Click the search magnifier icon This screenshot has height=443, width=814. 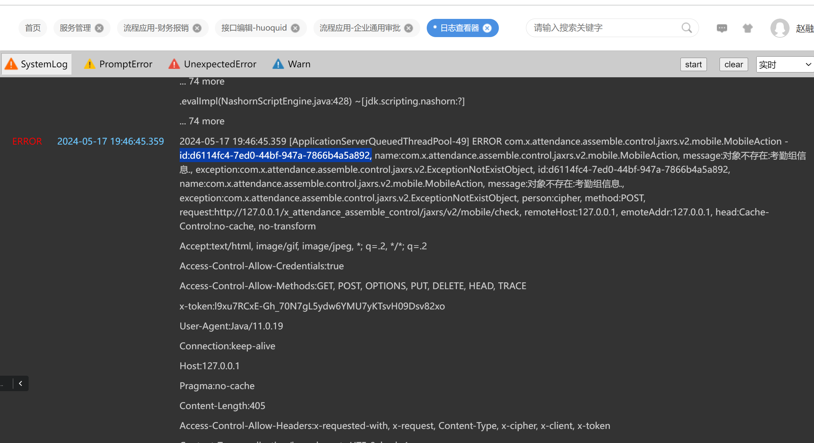click(x=687, y=28)
